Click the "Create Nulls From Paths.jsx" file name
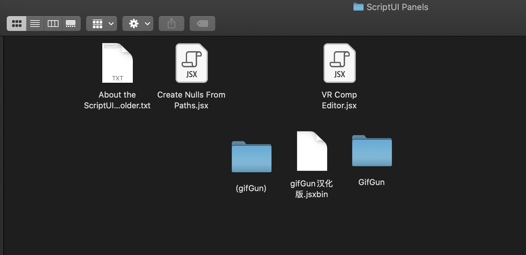Screen dimensions: 526x255 point(191,100)
